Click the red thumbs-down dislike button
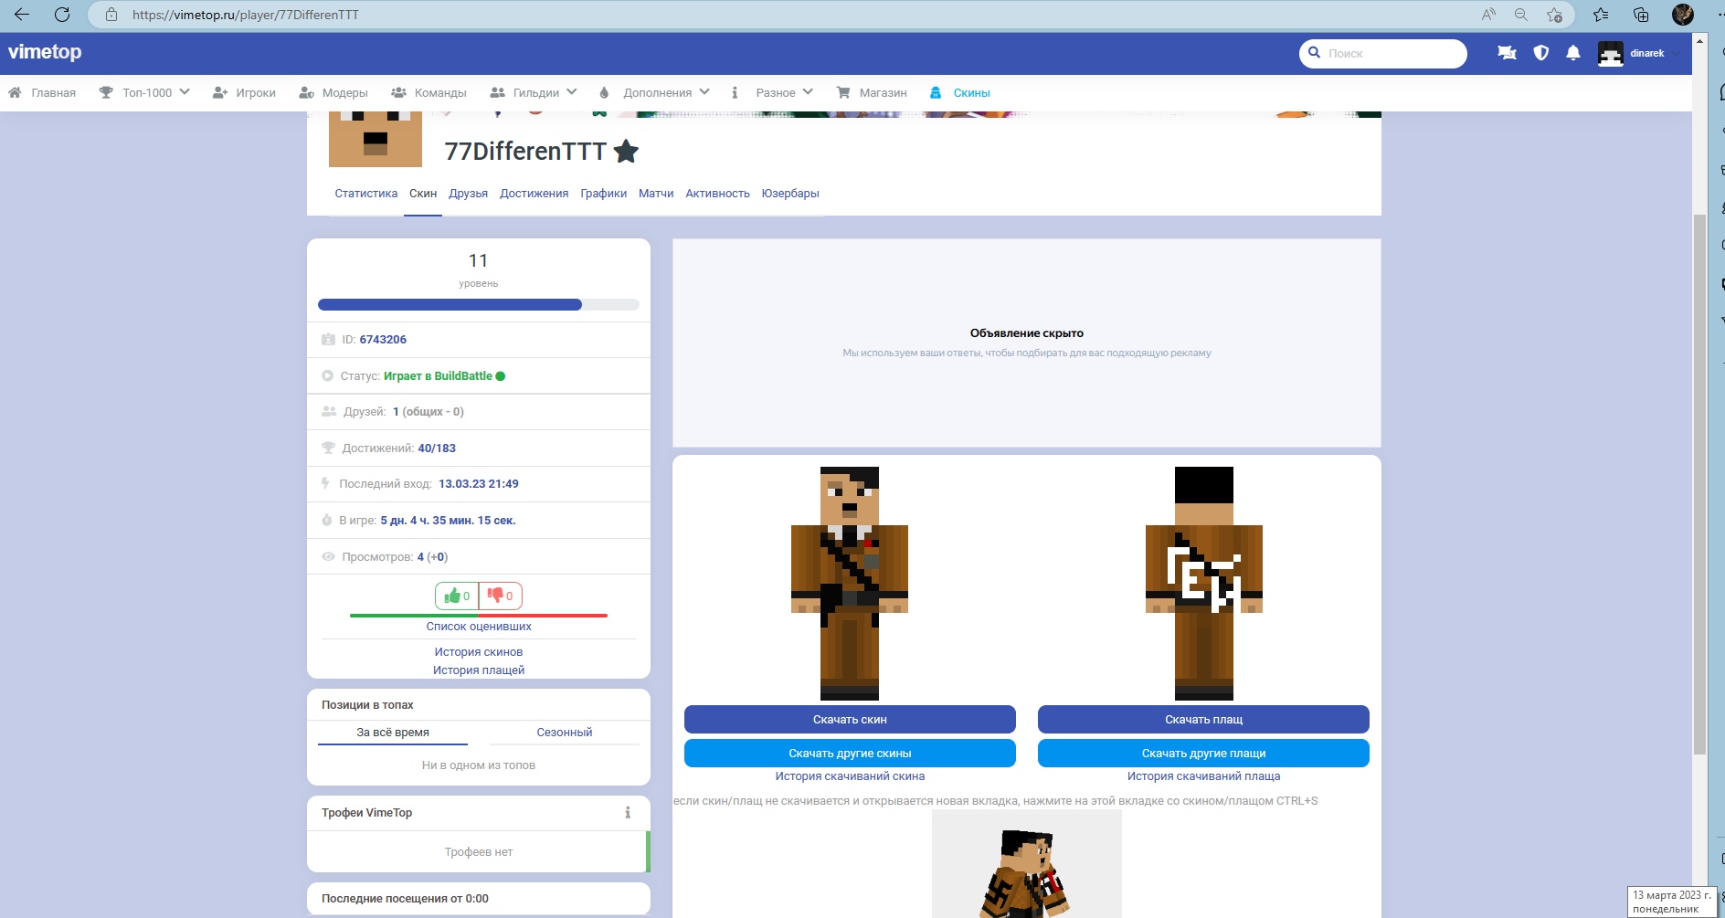The height and width of the screenshot is (918, 1725). [x=500, y=596]
